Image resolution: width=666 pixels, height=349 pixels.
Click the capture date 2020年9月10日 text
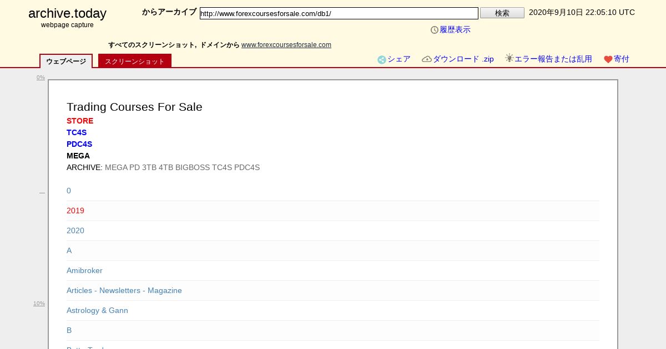(x=582, y=12)
